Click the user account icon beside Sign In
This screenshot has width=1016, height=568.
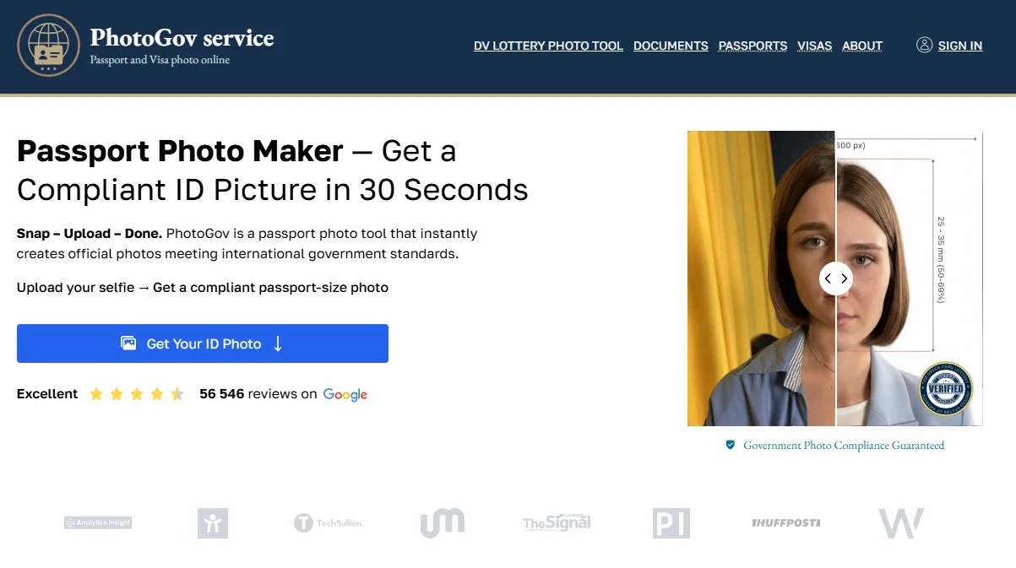pos(924,45)
